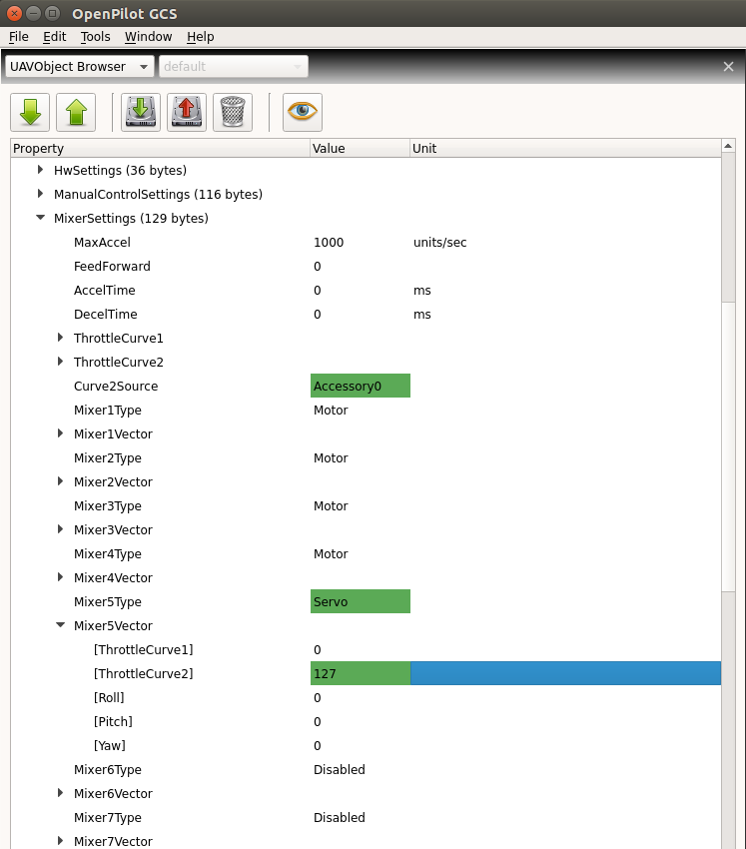746x849 pixels.
Task: Click the Motor value of Mixer2Type
Action: 331,458
